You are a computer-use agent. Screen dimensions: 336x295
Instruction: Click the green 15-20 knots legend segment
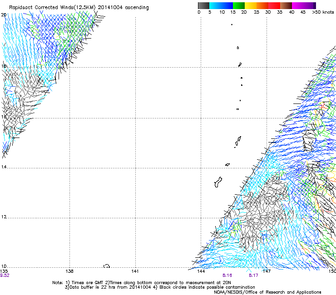[x=239, y=5]
